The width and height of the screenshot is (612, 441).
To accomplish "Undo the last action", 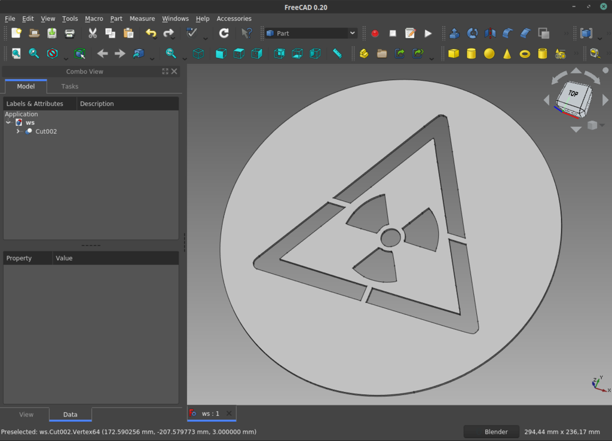I will coord(150,33).
